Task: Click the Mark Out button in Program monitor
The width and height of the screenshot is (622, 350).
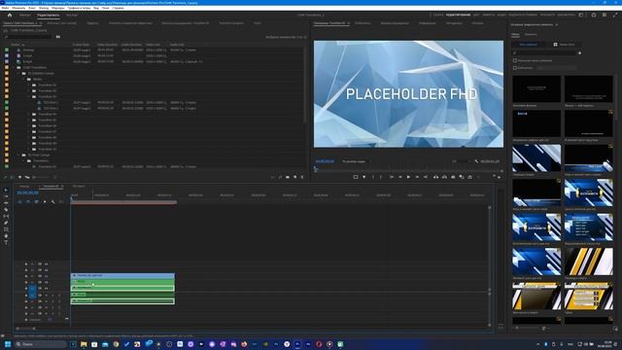Action: pyautogui.click(x=381, y=177)
